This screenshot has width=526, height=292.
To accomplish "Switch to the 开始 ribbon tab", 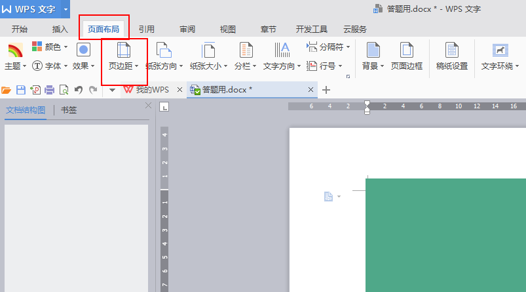I will click(20, 30).
